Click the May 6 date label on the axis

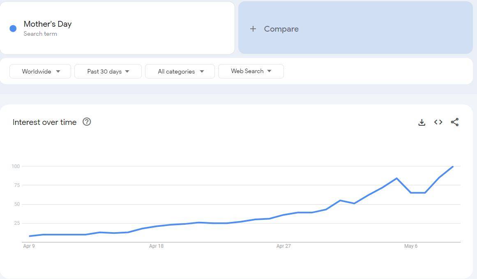411,246
